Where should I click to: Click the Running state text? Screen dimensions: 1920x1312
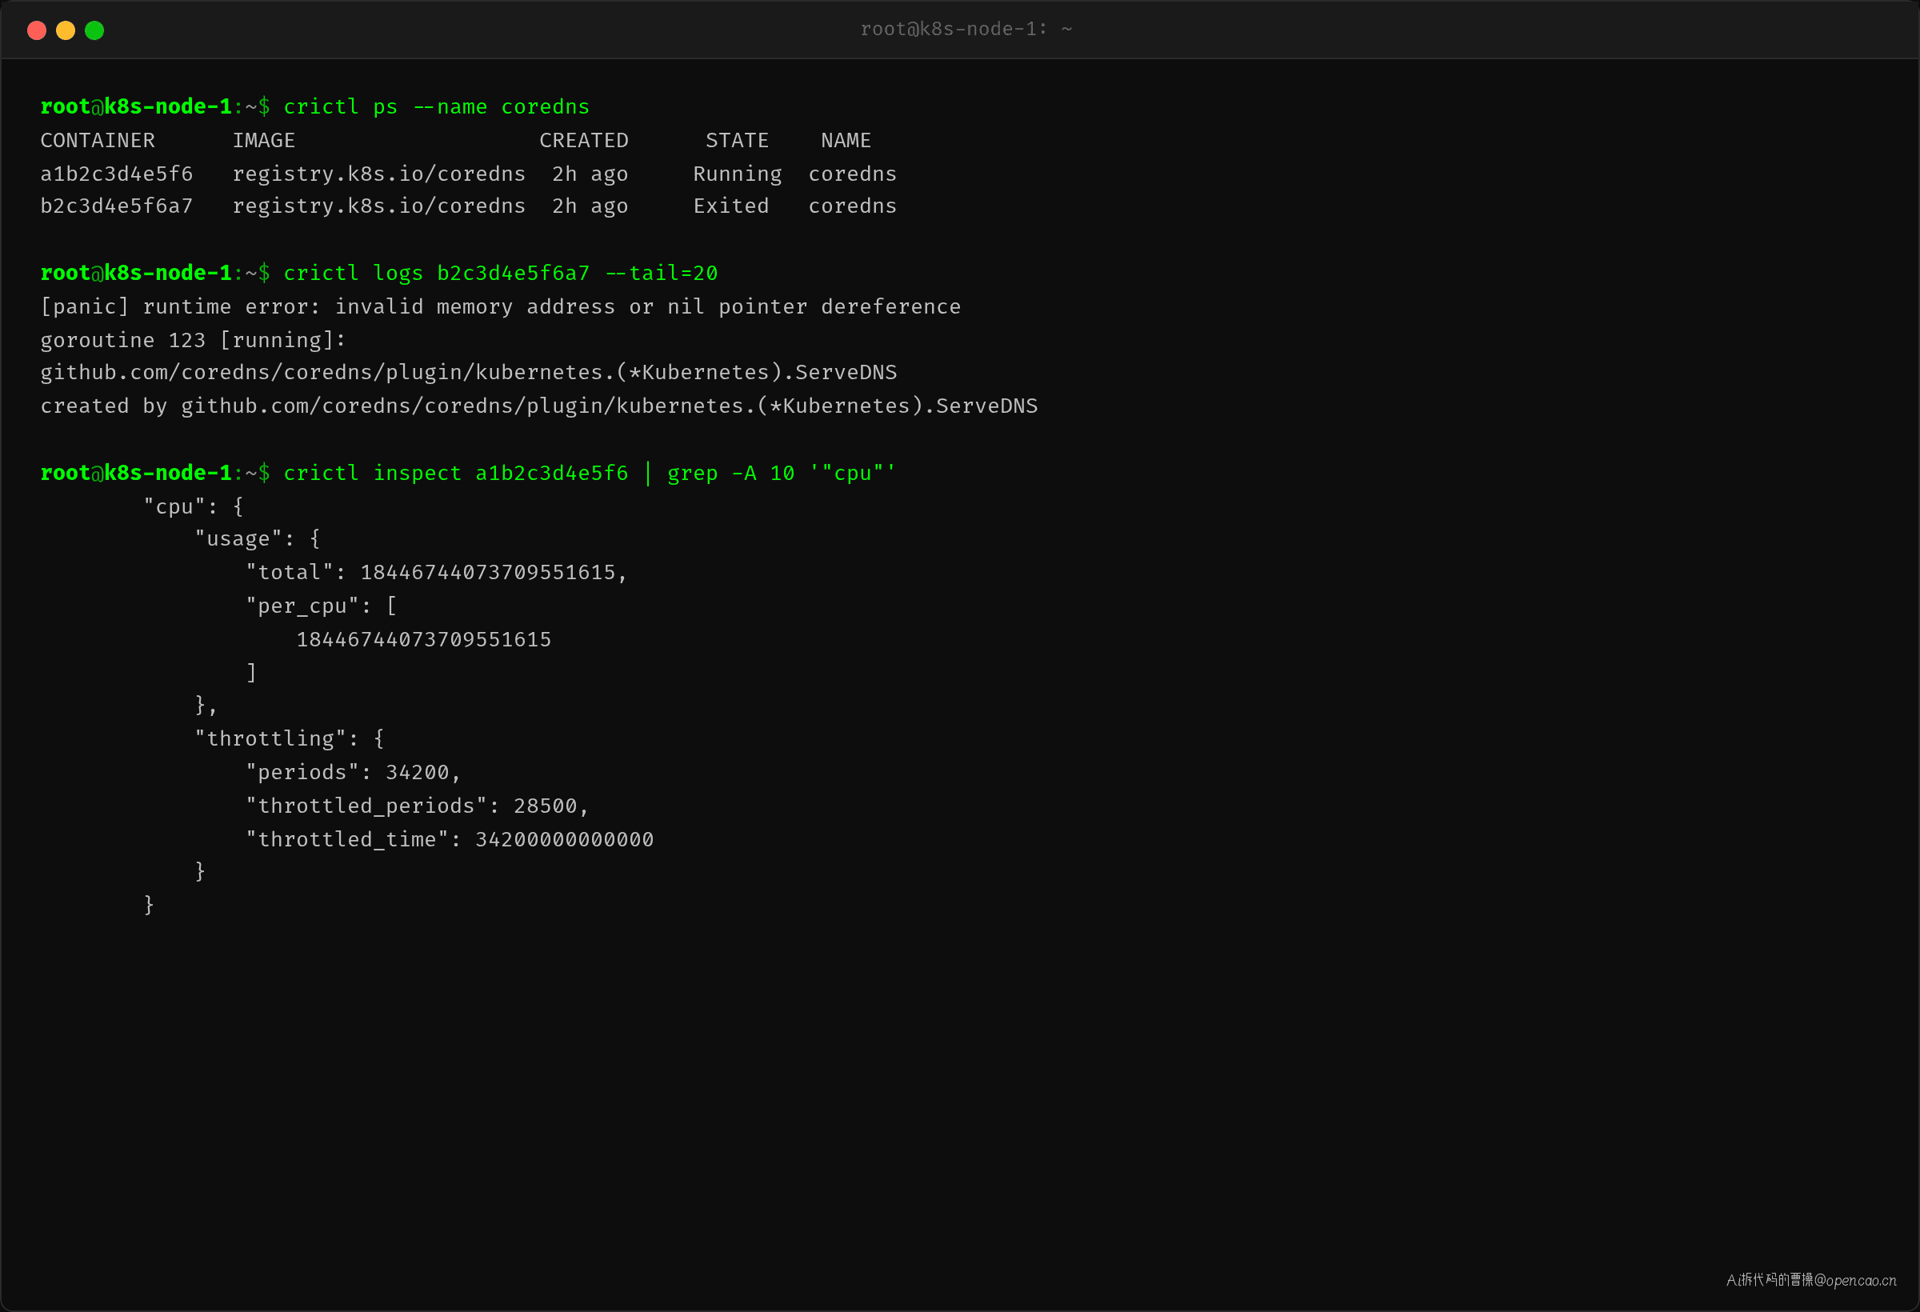click(737, 174)
